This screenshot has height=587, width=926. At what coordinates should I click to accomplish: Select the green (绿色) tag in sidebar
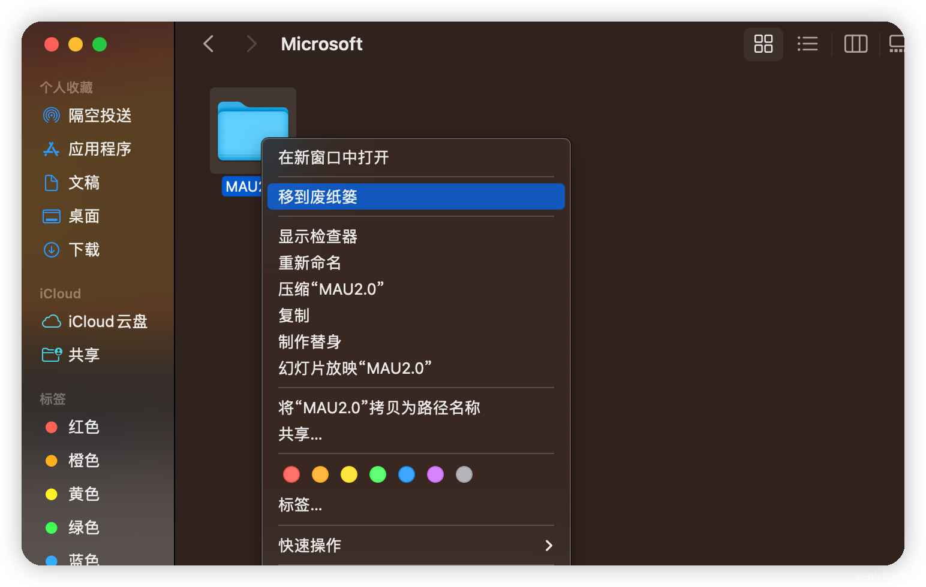click(x=72, y=527)
